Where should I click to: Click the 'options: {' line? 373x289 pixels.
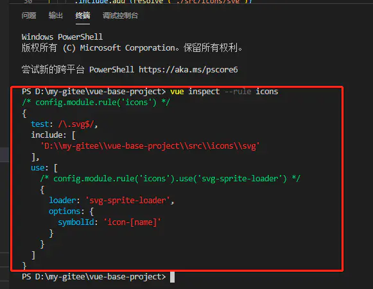71,211
